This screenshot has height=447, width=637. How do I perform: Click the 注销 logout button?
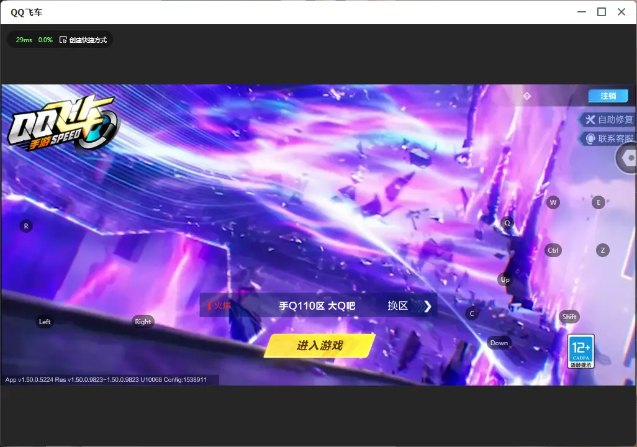tap(608, 96)
